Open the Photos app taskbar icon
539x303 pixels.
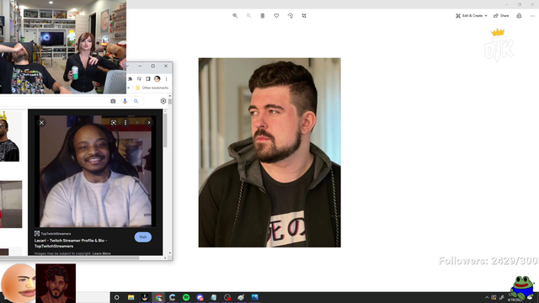pyautogui.click(x=254, y=297)
